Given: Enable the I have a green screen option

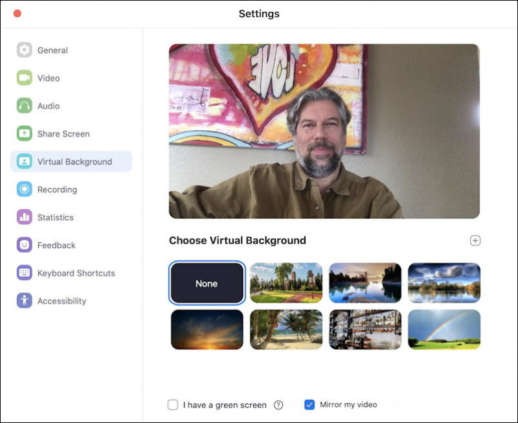Looking at the screenshot, I should [x=173, y=404].
